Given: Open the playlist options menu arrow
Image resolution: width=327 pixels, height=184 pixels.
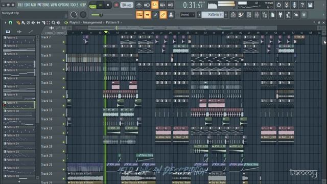Looking at the screenshot, I should click(6, 22).
